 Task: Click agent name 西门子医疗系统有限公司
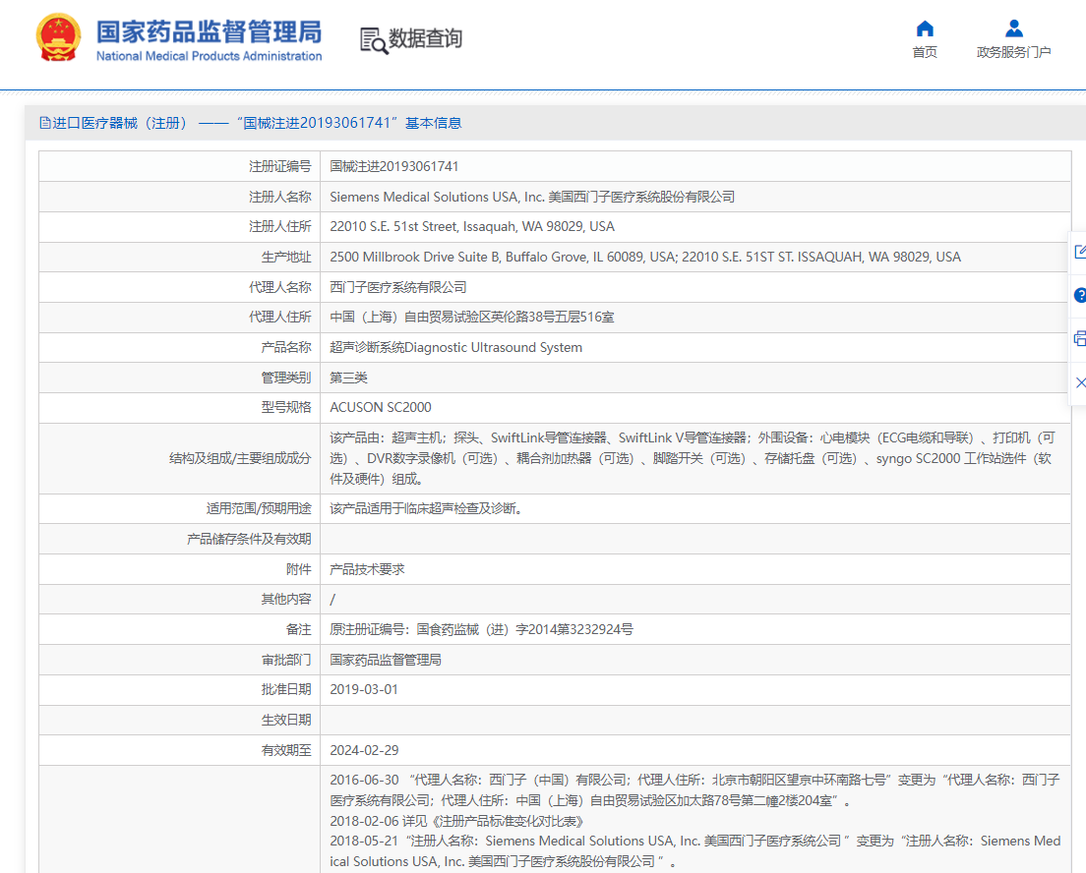pos(398,287)
